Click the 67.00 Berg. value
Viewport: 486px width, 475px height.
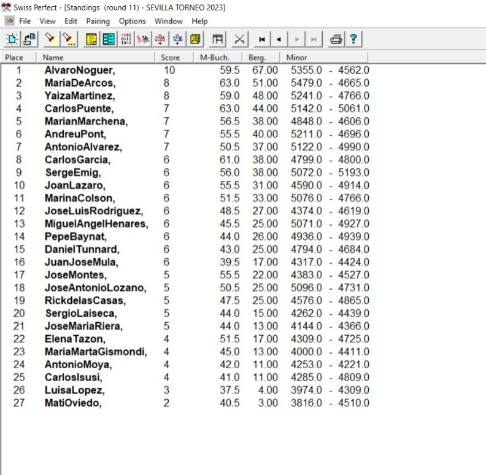tap(265, 70)
